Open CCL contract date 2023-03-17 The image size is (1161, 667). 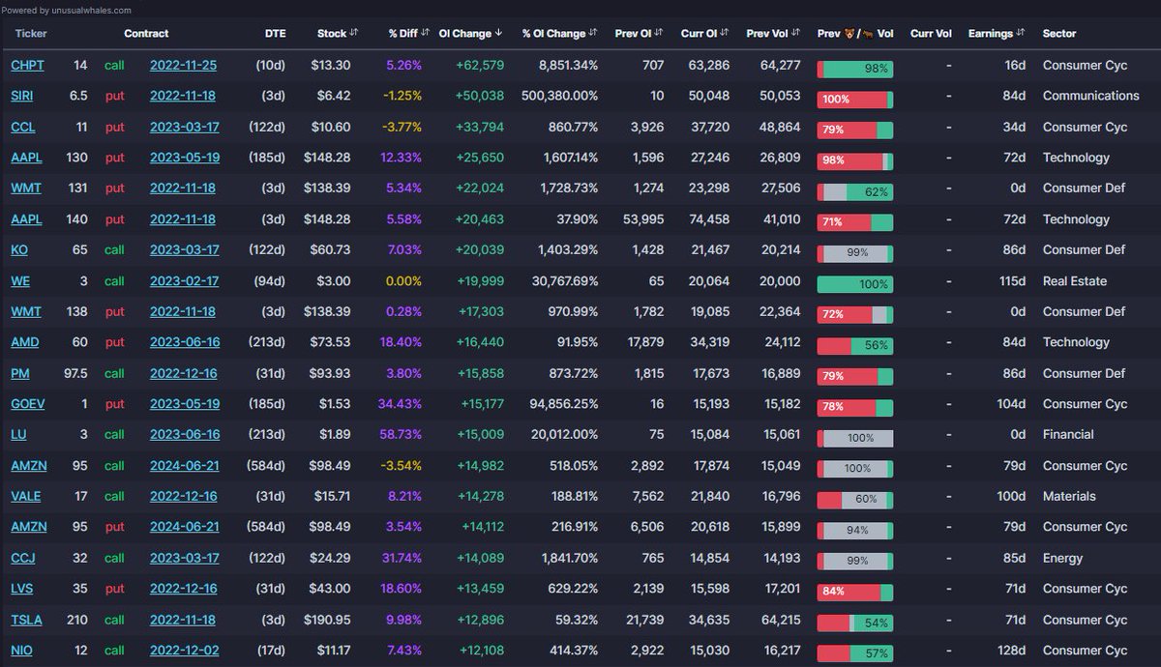point(185,127)
